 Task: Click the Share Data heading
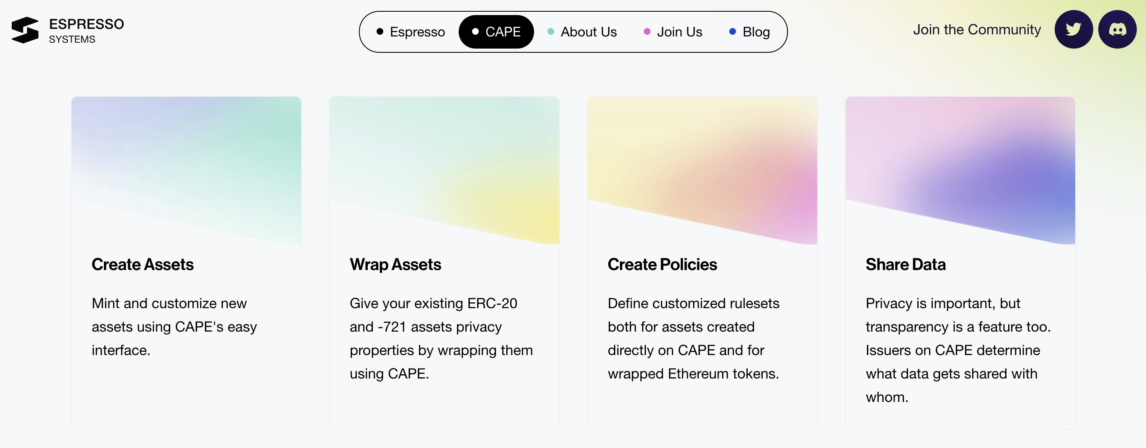tap(905, 265)
